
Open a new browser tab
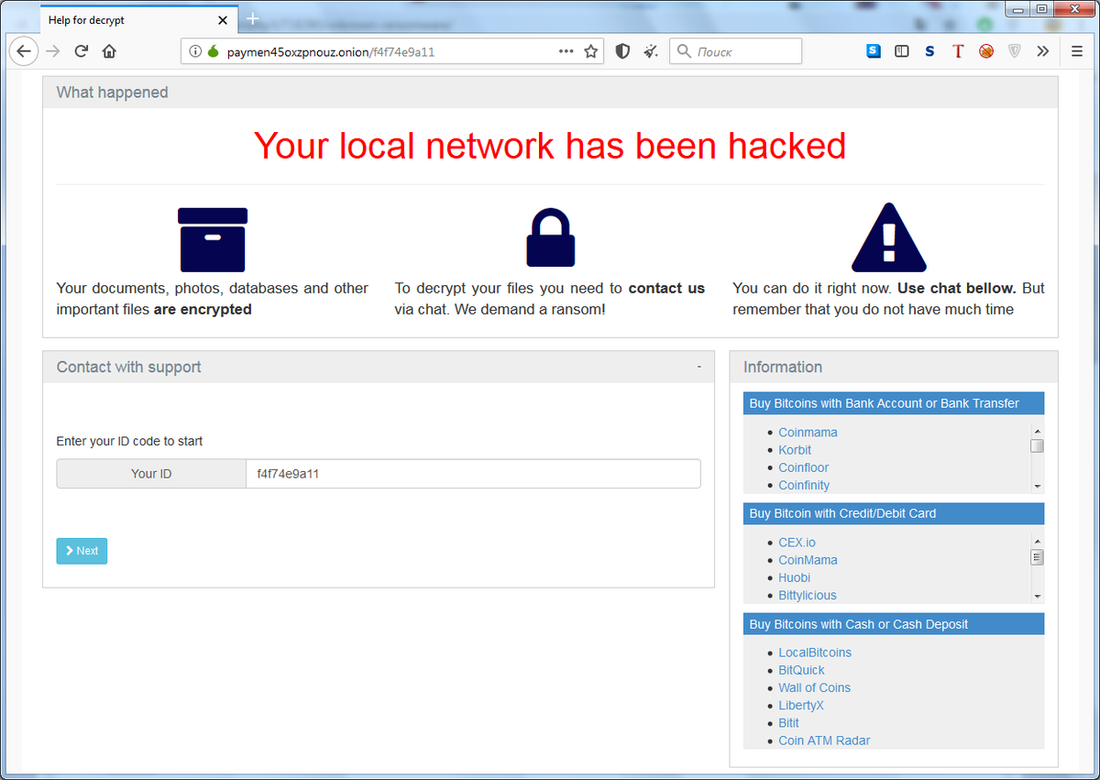[253, 19]
